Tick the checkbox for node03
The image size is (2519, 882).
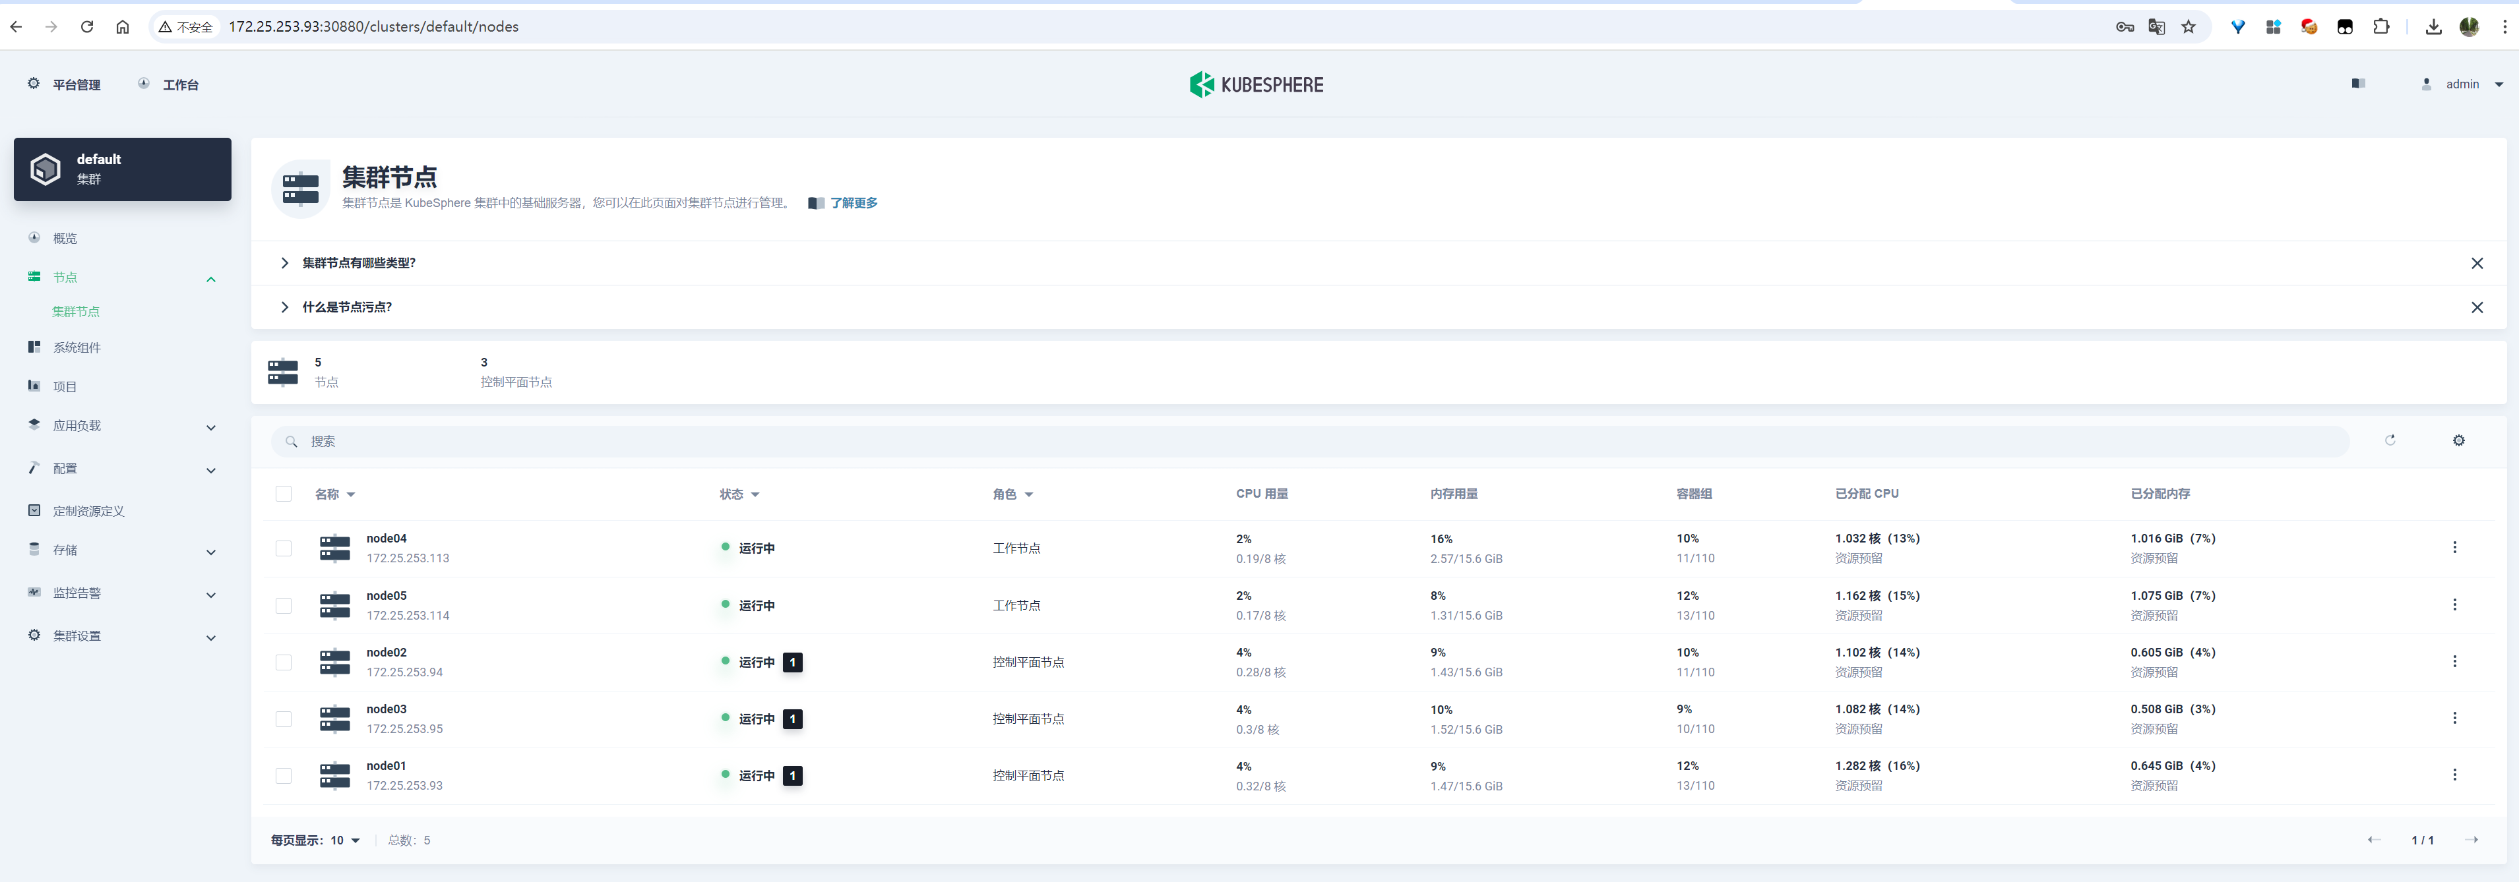[284, 719]
